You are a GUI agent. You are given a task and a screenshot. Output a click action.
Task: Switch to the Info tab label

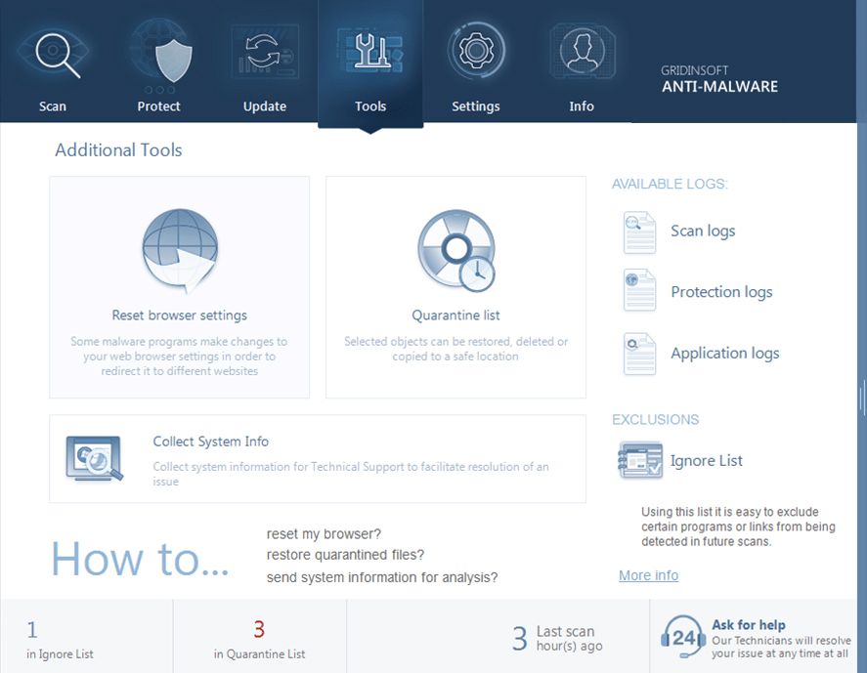(582, 106)
